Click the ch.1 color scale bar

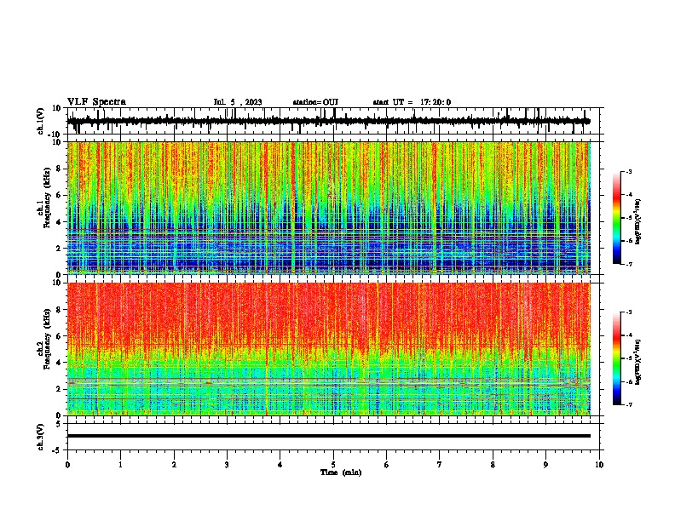click(617, 218)
